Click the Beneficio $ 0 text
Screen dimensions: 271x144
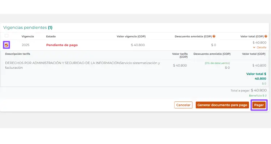258,95
